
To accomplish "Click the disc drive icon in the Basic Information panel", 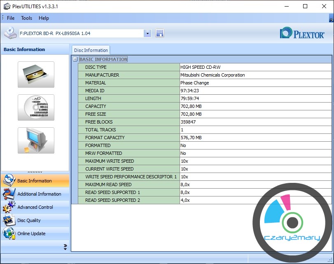I will pos(36,75).
